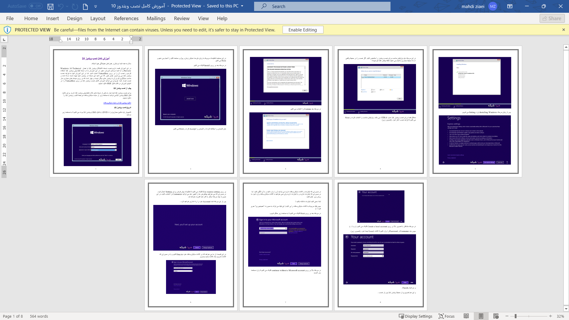Open the Review tab
This screenshot has height=320, width=569.
(x=182, y=18)
